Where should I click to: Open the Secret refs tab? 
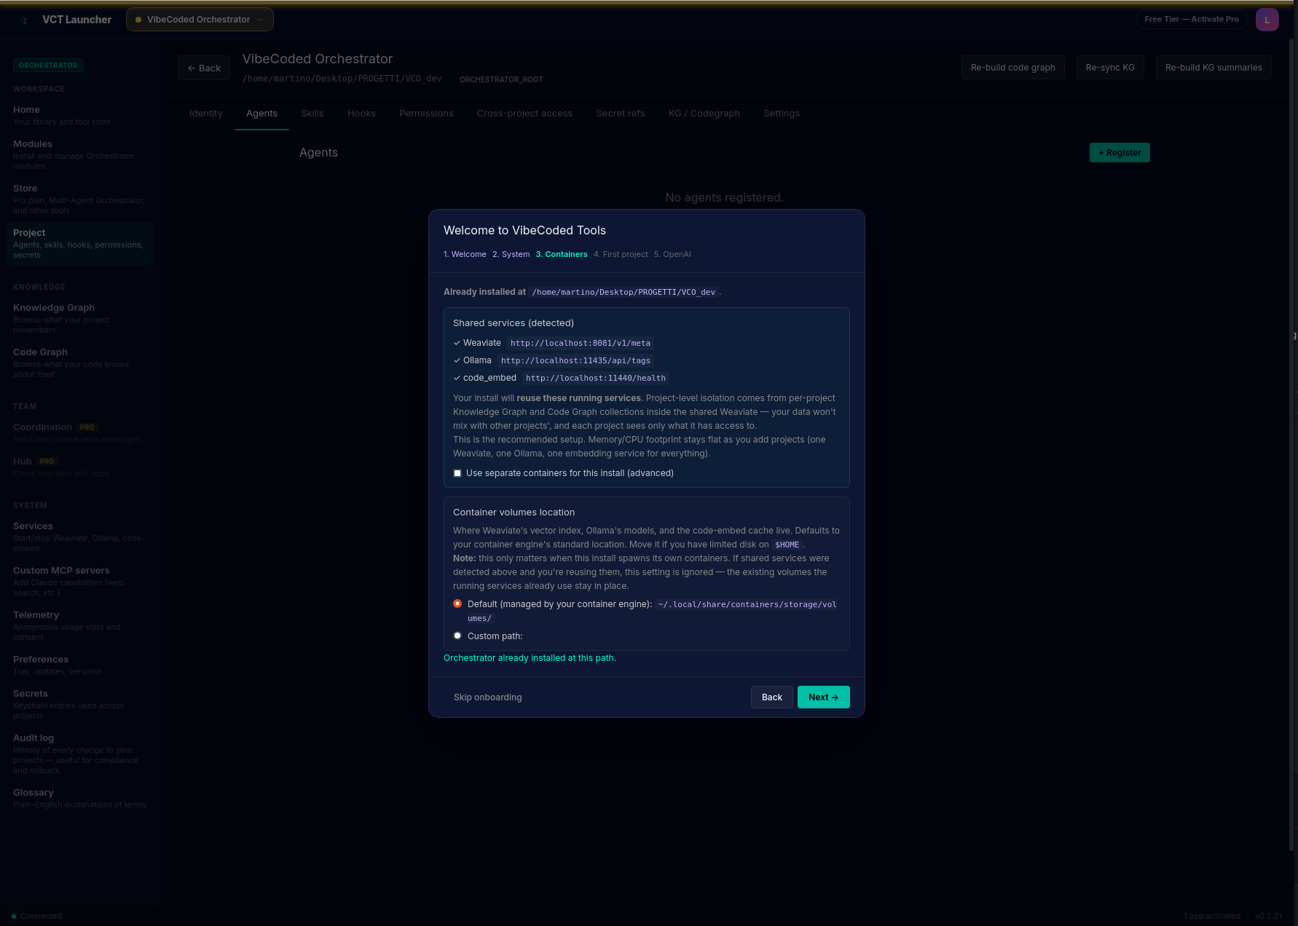pos(621,114)
